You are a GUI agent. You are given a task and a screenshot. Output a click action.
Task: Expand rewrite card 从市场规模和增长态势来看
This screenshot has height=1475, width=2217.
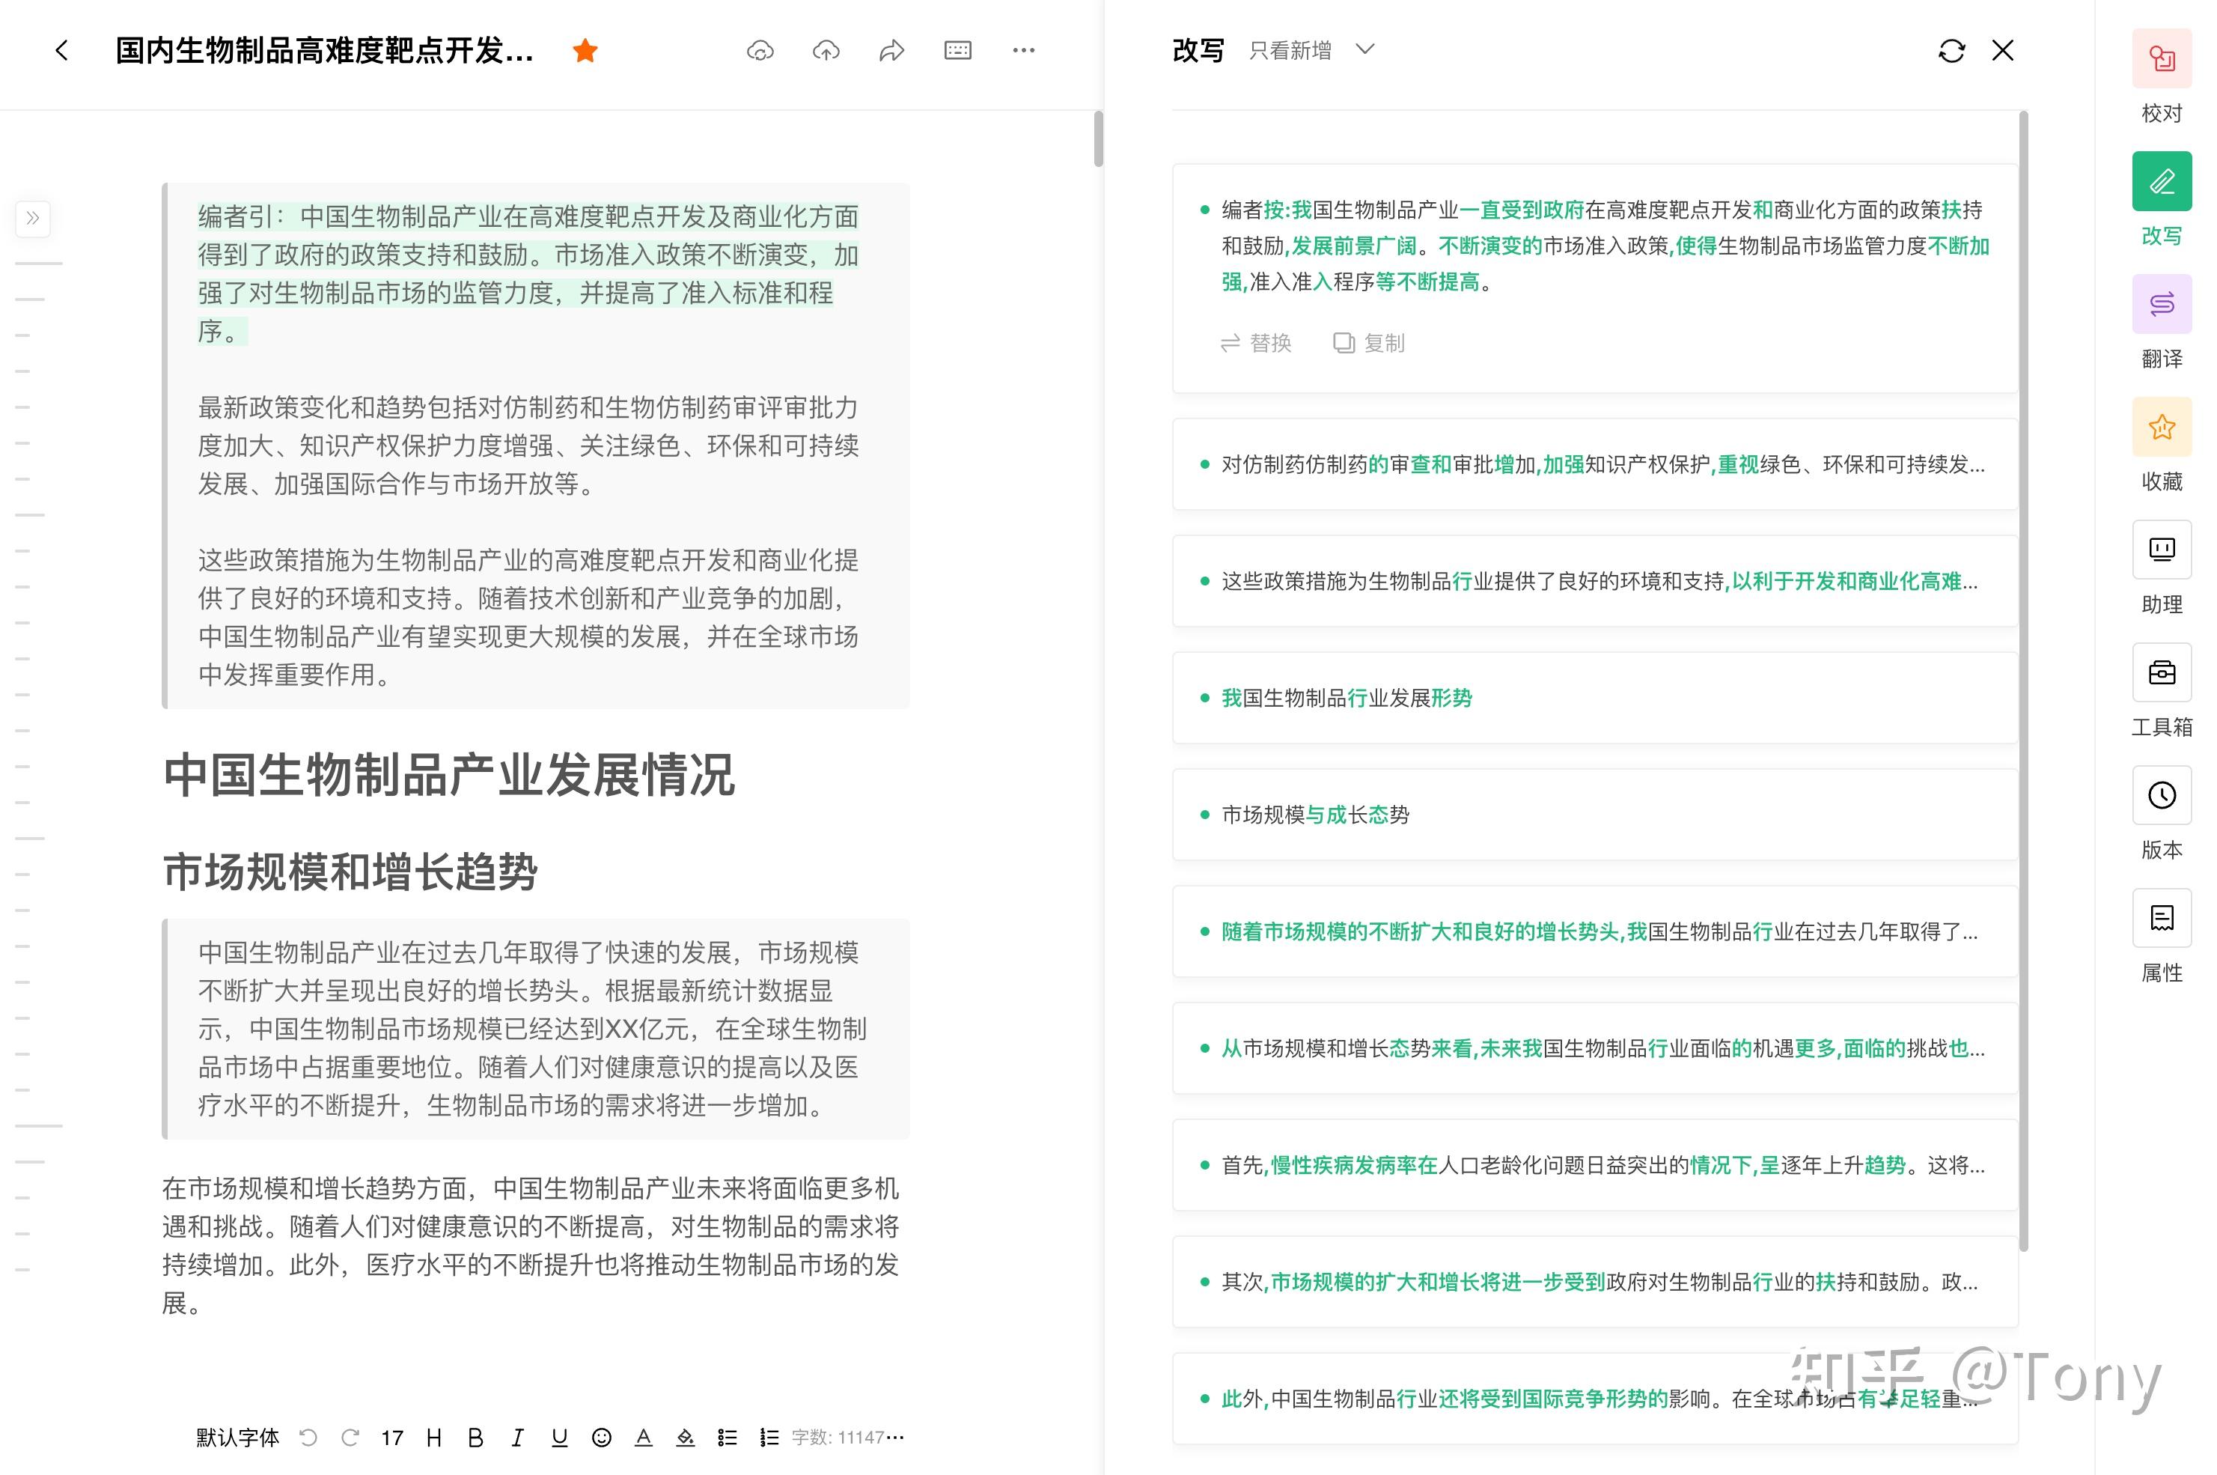(x=1594, y=1048)
